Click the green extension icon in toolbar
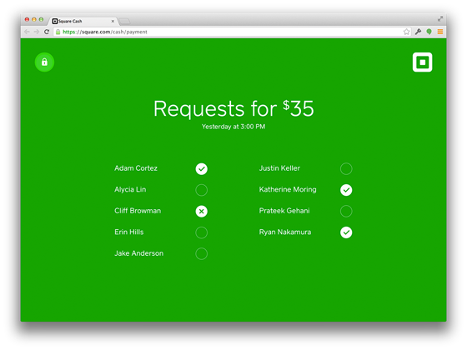The height and width of the screenshot is (350, 467). (x=429, y=32)
